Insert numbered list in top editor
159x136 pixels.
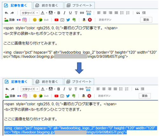(128, 13)
